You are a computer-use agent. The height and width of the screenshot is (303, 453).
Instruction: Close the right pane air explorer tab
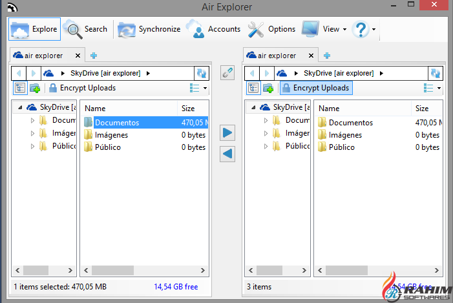point(311,56)
